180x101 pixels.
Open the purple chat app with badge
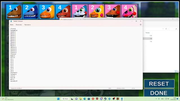point(101,99)
